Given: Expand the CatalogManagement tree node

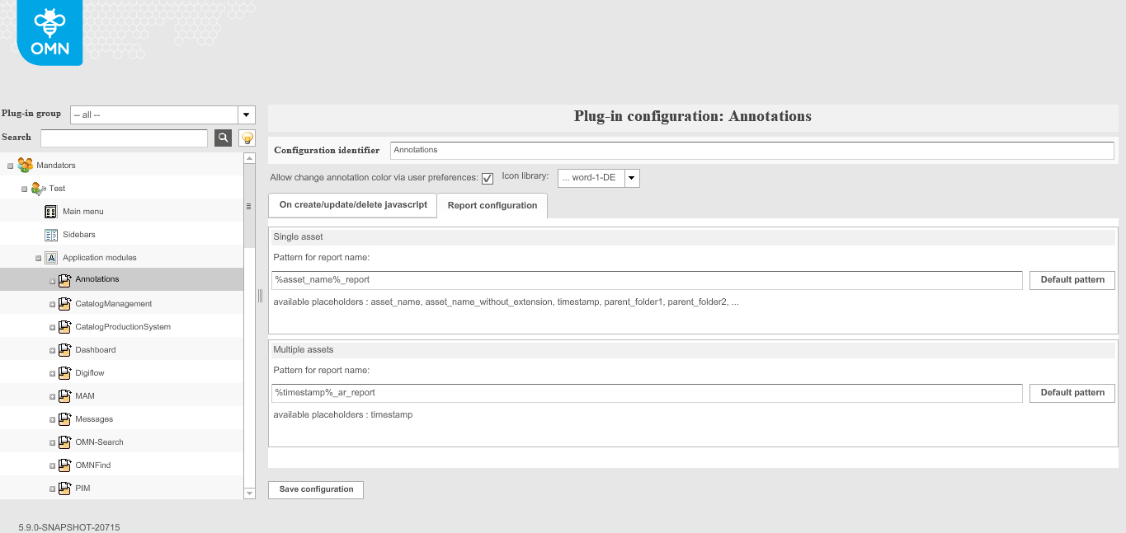Looking at the screenshot, I should coord(52,303).
